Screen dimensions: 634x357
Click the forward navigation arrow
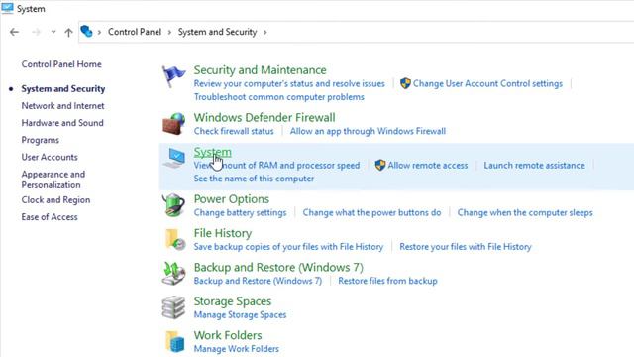(36, 32)
